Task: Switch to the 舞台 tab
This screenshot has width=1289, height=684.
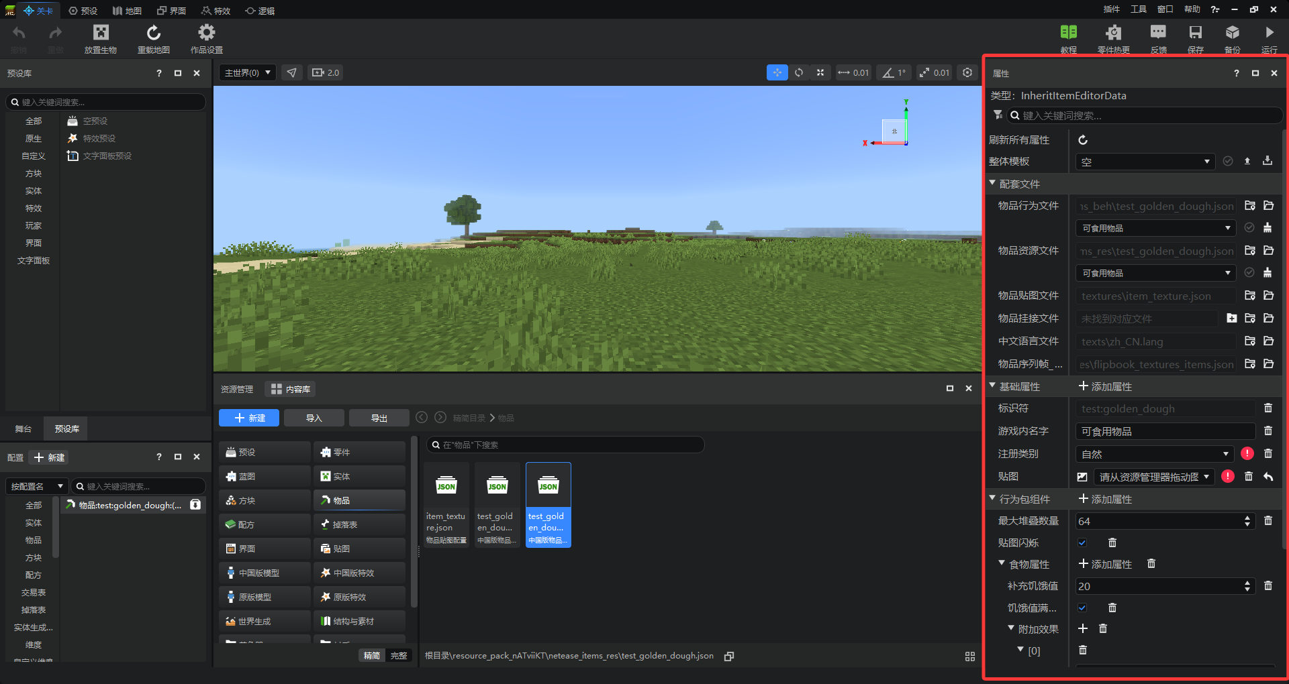Action: tap(23, 429)
